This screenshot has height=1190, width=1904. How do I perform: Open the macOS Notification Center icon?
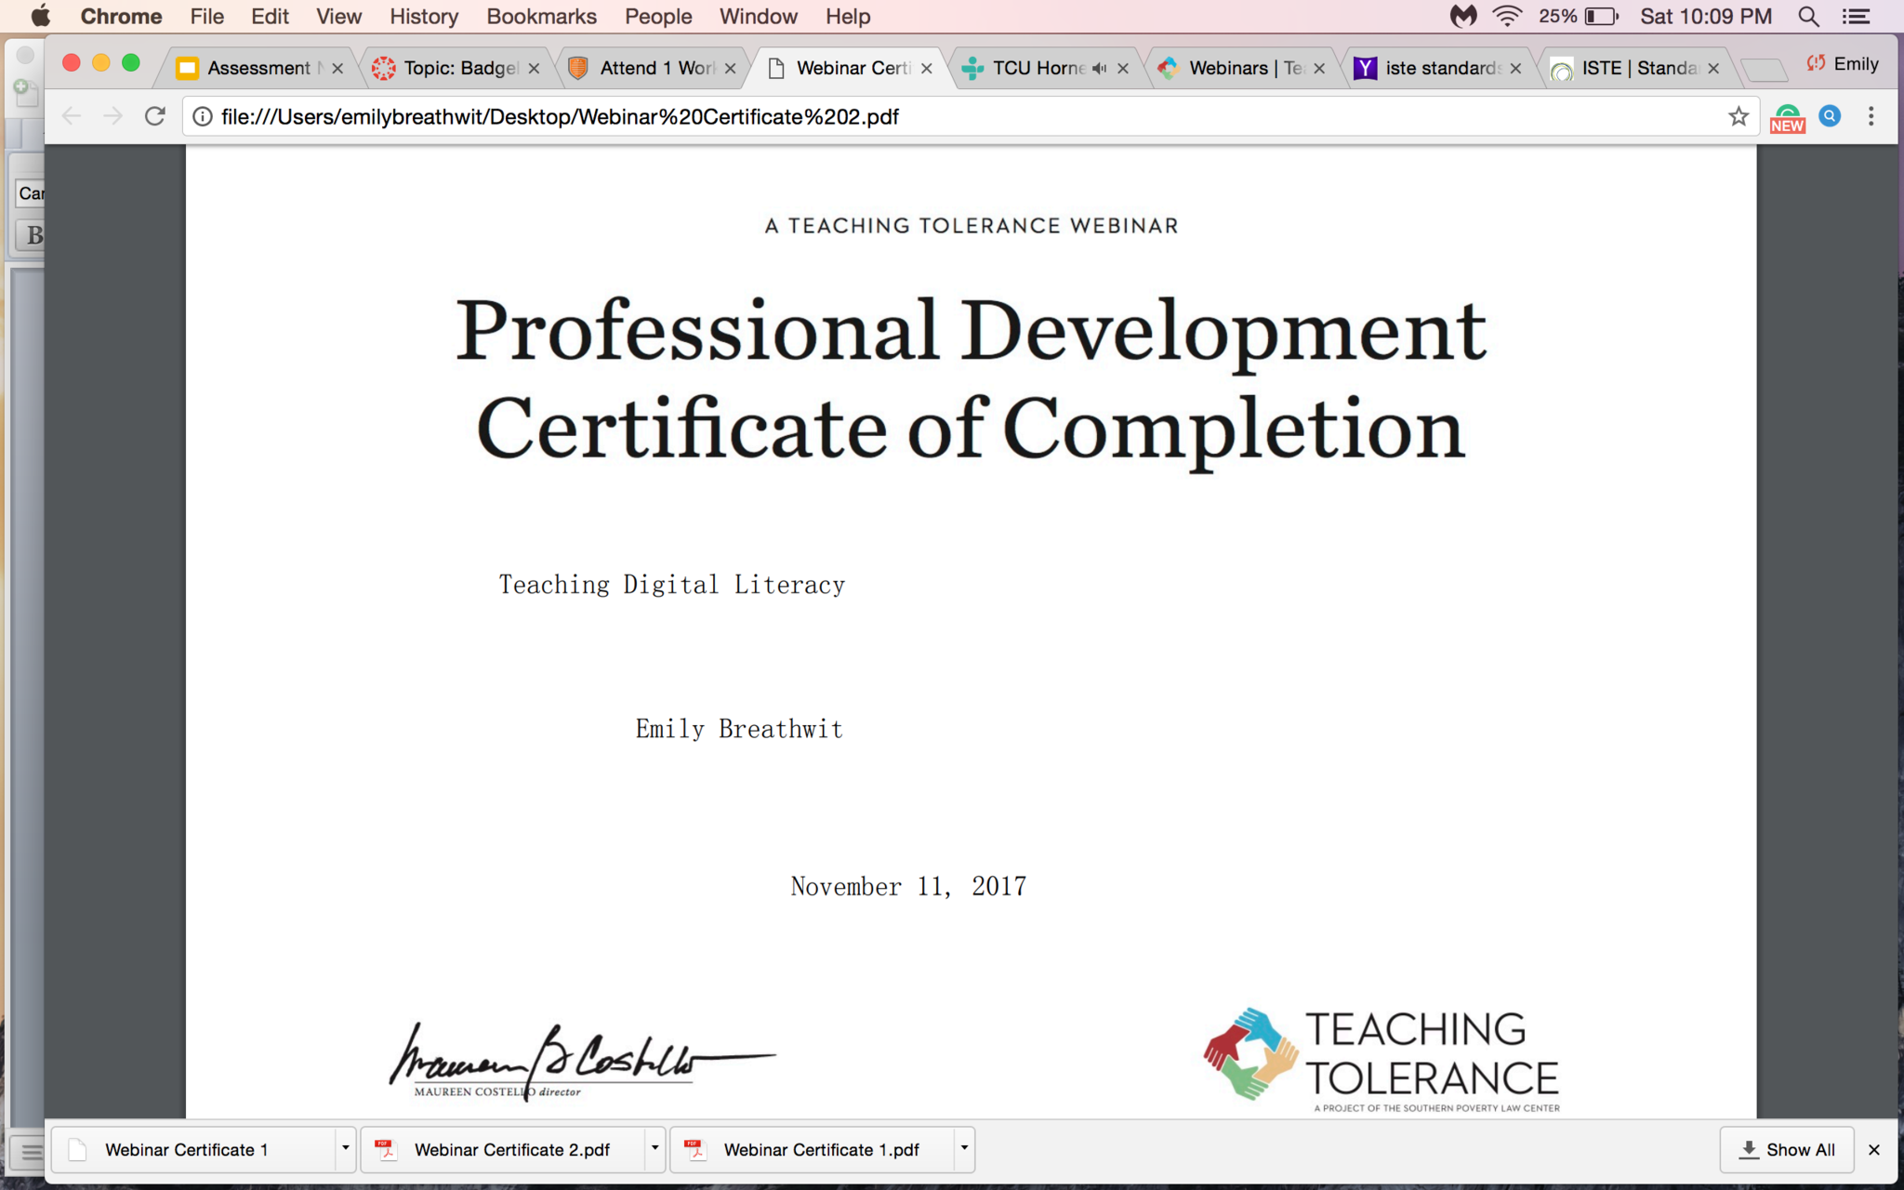coord(1857,17)
